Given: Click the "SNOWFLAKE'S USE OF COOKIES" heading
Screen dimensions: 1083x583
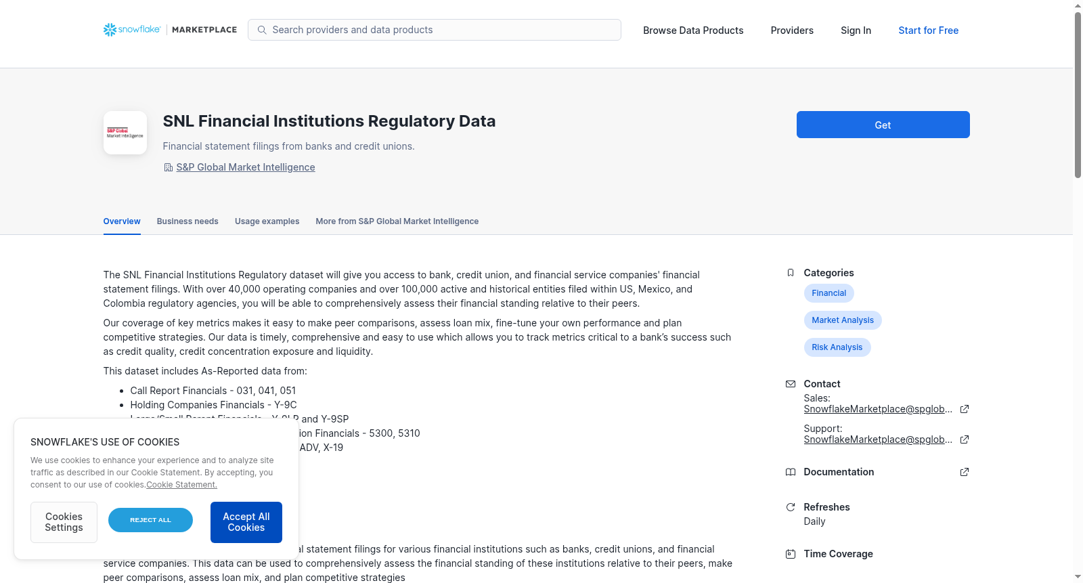Looking at the screenshot, I should click(105, 442).
